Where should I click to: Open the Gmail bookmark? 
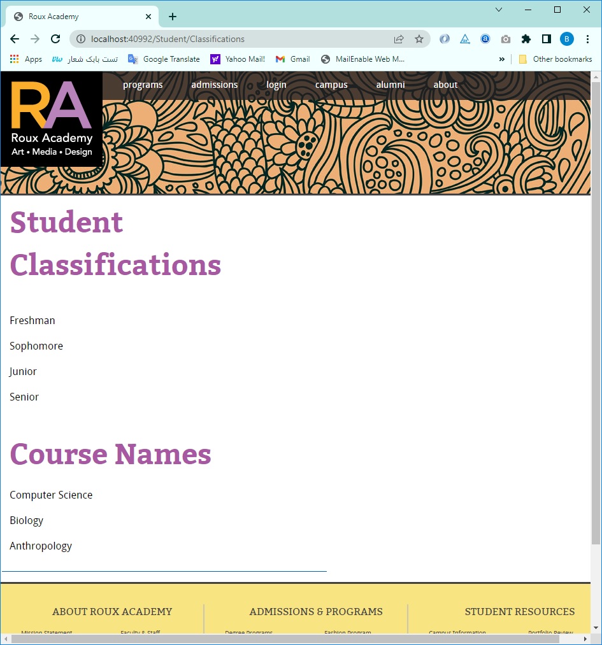[293, 59]
